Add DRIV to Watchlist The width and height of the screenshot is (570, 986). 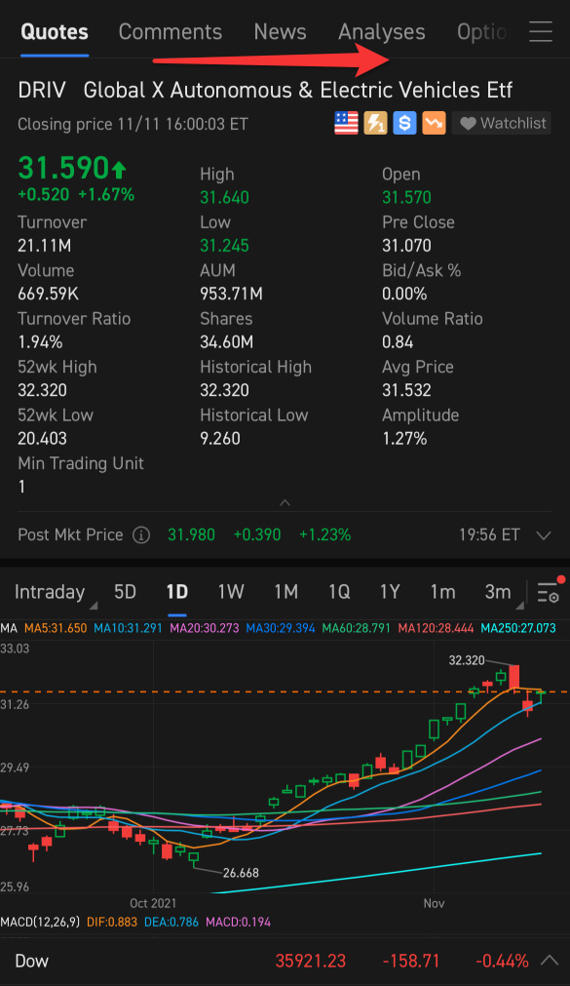[502, 123]
